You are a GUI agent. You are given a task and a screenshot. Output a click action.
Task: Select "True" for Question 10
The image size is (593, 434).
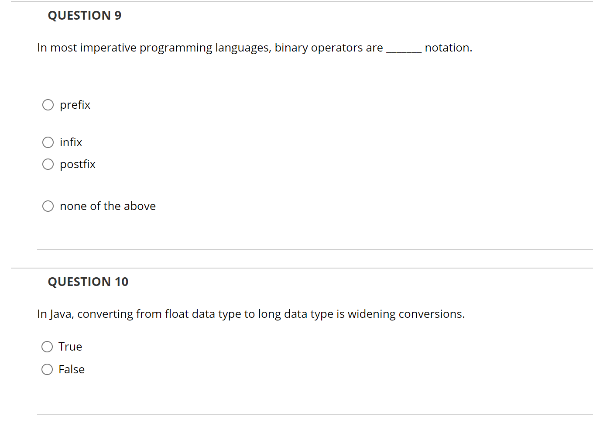point(47,347)
